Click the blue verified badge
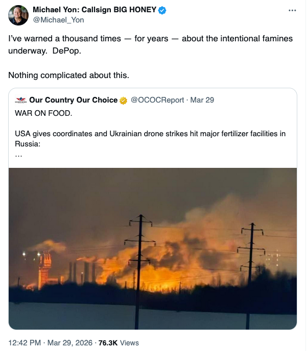This screenshot has width=307, height=351. 163,10
